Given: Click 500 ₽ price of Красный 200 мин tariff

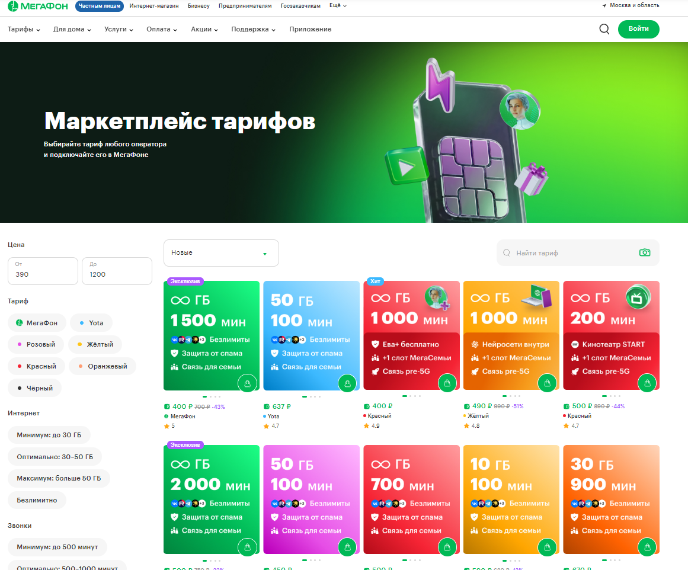Looking at the screenshot, I should (582, 406).
